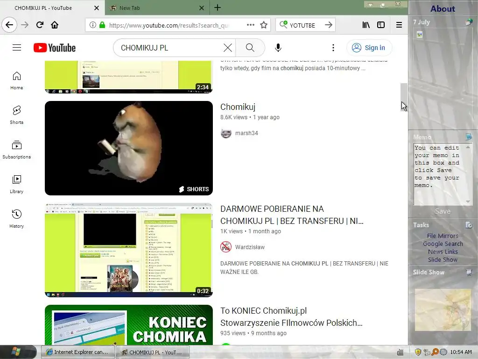Image resolution: width=478 pixels, height=359 pixels.
Task: Open page actions three-dot menu in address bar
Action: pos(251,25)
